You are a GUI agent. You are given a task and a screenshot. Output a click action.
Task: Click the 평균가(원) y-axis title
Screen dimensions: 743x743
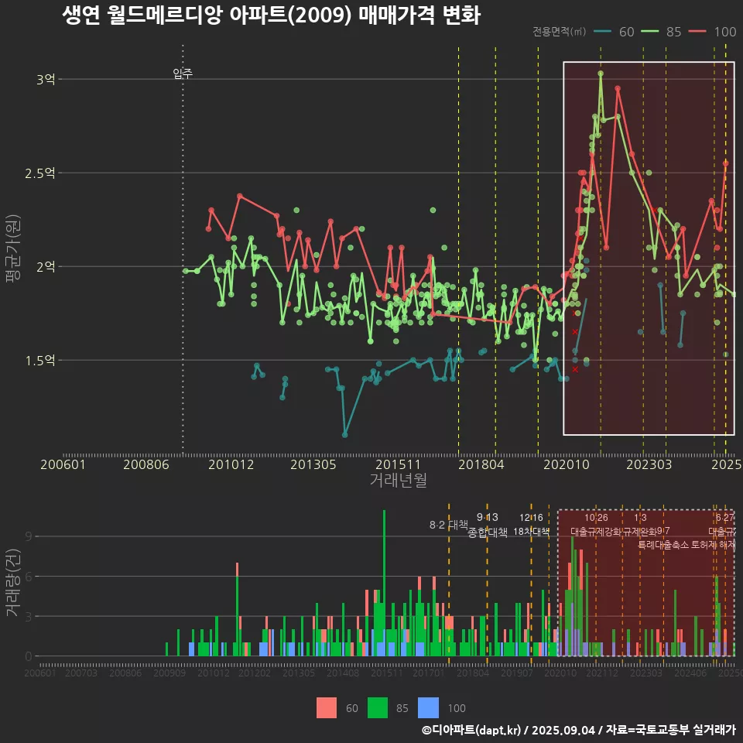tap(13, 248)
